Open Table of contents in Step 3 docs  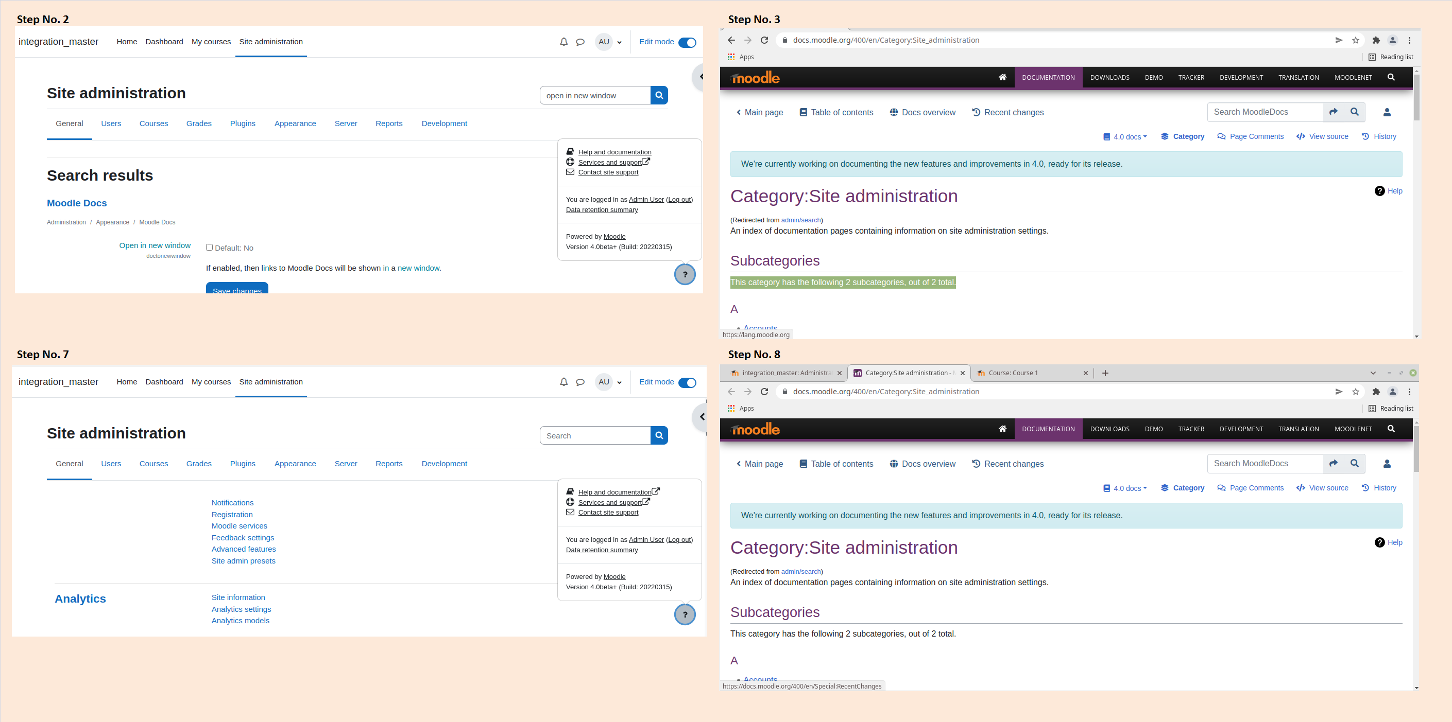(x=836, y=113)
